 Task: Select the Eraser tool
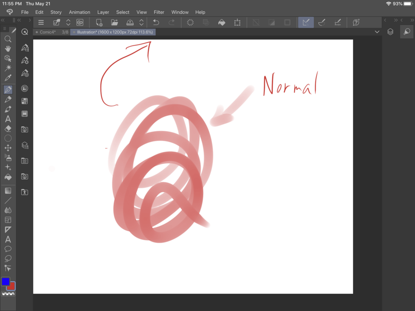coord(8,129)
